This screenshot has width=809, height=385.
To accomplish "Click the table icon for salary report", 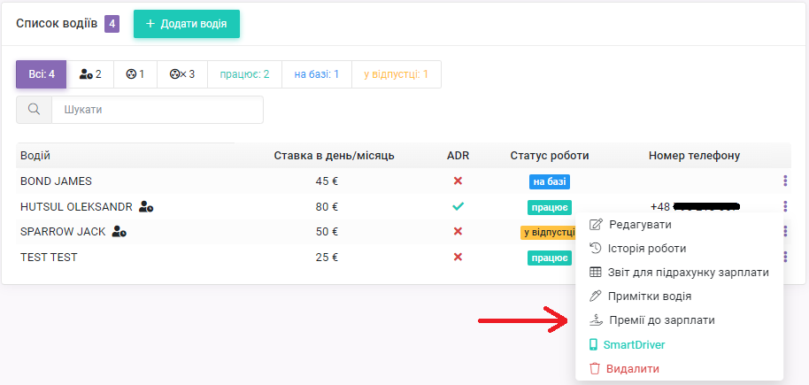I will [596, 273].
